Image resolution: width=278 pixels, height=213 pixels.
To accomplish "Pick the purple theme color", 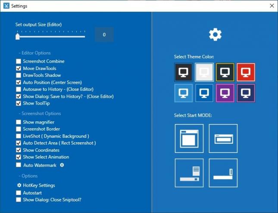I will click(225, 93).
